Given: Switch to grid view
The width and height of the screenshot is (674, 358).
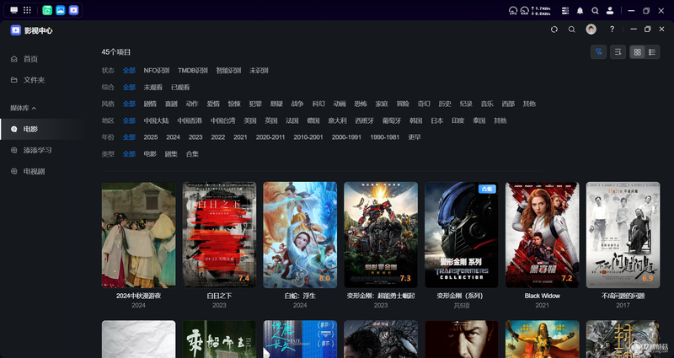Looking at the screenshot, I should click(x=638, y=52).
